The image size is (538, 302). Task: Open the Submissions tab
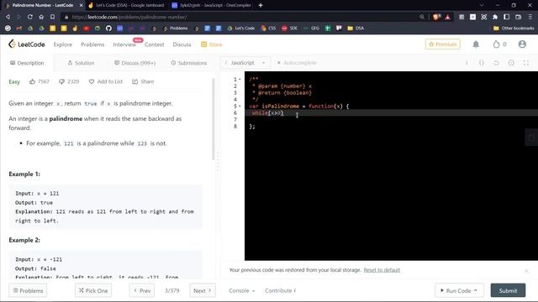(189, 63)
